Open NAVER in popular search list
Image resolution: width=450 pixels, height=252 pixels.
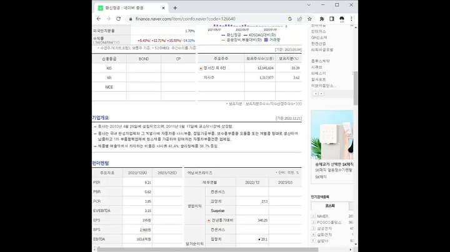(x=322, y=216)
